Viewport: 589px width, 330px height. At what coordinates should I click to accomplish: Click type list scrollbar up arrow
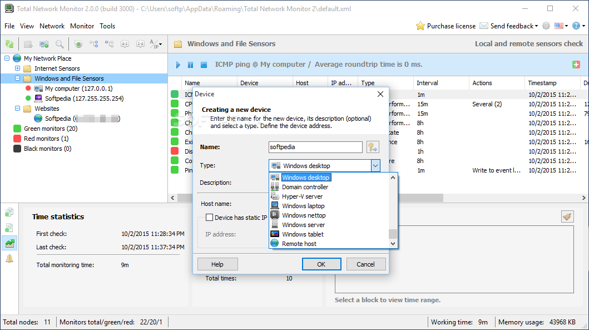pos(393,178)
